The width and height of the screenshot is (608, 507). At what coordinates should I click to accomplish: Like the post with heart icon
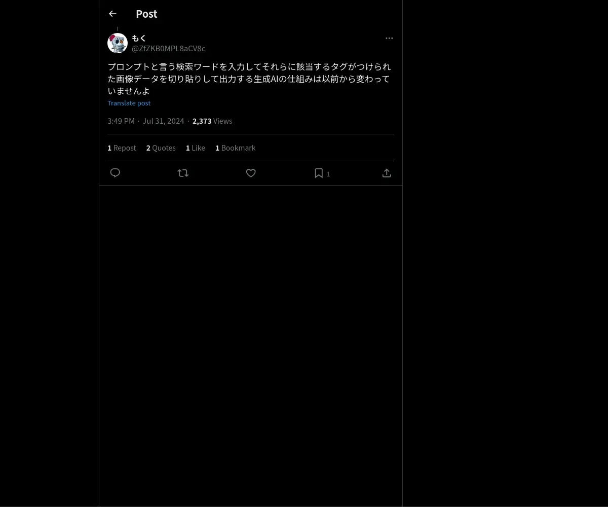click(251, 173)
